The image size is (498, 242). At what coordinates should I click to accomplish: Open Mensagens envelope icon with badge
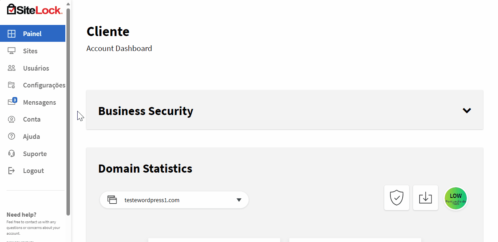click(x=12, y=102)
